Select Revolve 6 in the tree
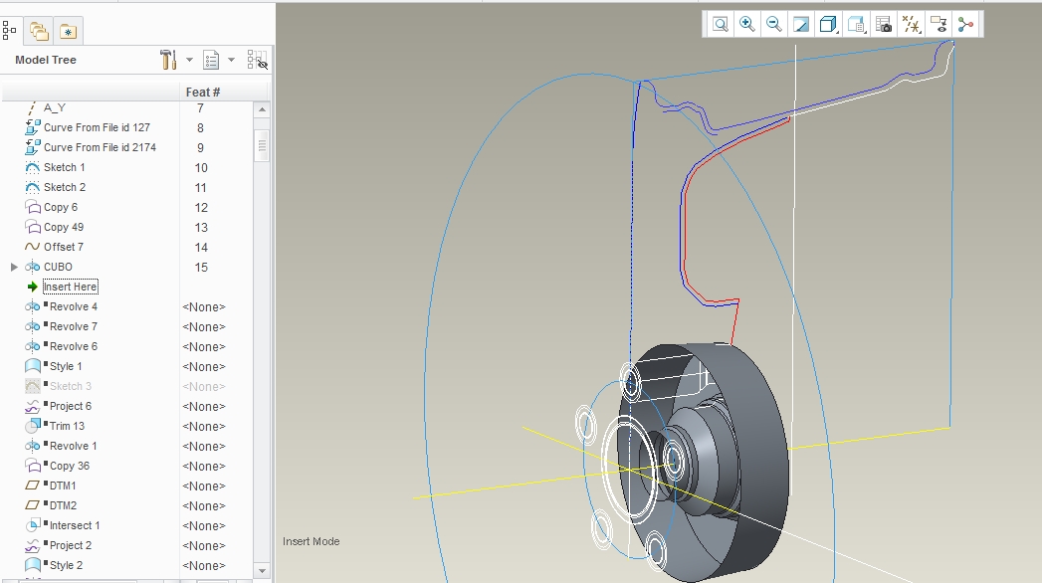Screen dimensions: 1042x583 pos(73,346)
